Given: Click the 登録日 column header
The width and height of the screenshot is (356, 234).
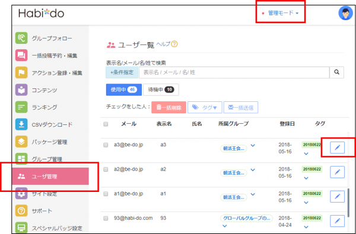Looking at the screenshot, I should click(287, 124).
